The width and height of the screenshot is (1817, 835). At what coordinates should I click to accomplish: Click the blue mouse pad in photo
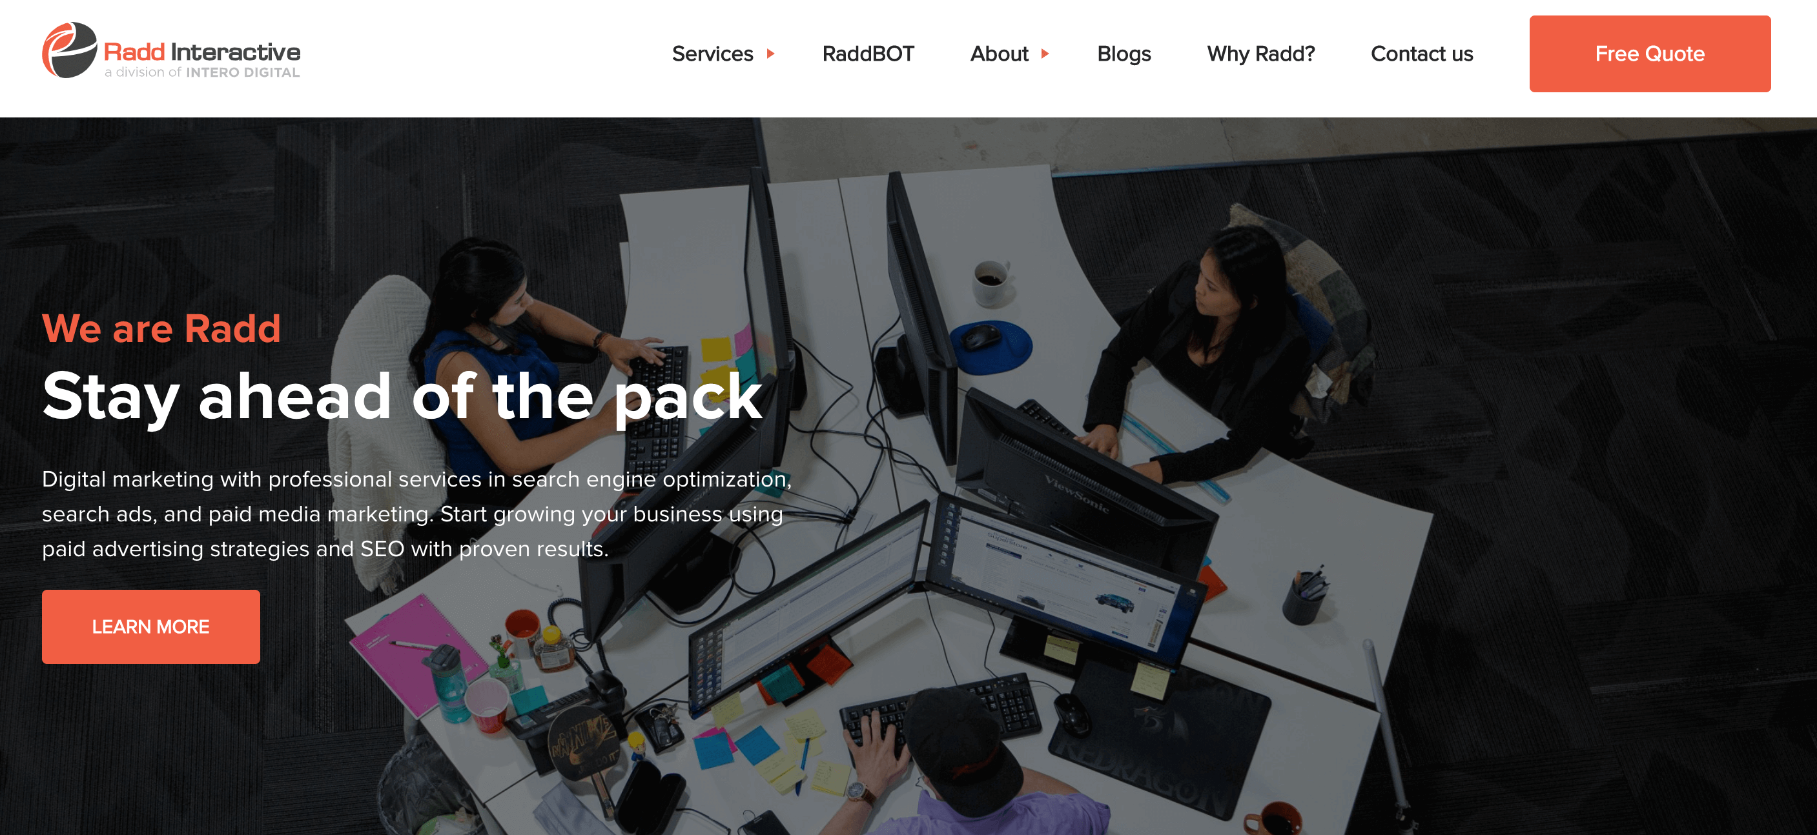991,347
